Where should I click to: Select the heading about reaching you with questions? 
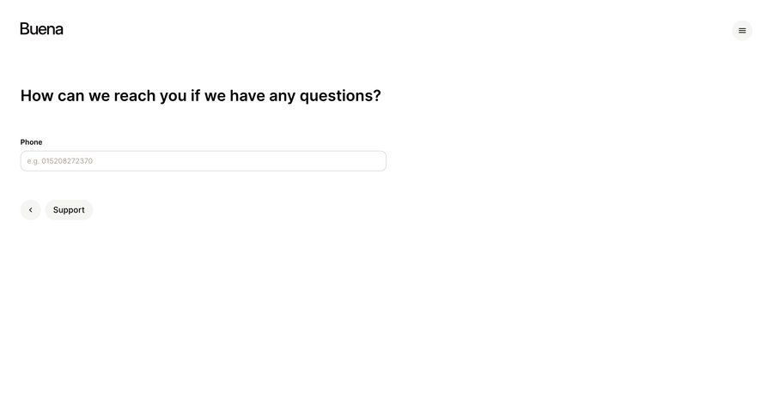(201, 95)
